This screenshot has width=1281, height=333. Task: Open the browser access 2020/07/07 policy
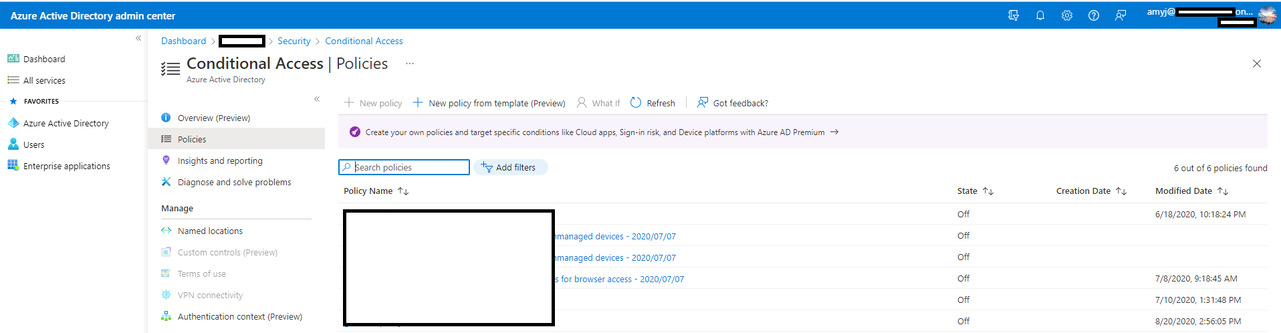[620, 279]
